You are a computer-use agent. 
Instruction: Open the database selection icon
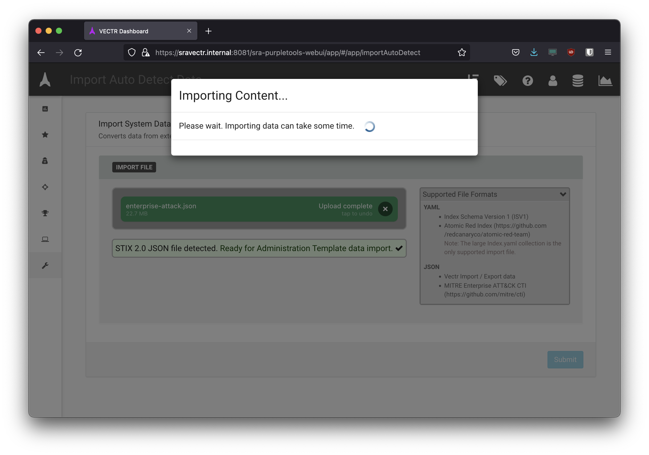tap(577, 81)
